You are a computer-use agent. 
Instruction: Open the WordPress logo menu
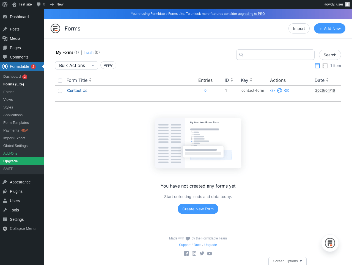4,4
